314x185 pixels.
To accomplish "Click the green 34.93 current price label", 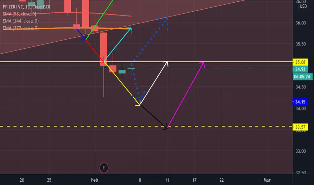I will coord(300,69).
